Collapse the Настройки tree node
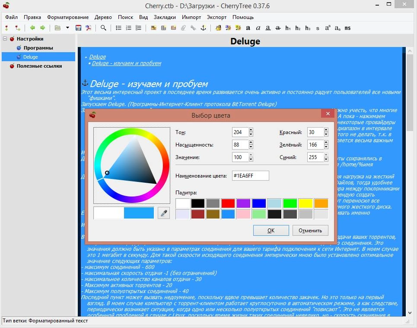The width and height of the screenshot is (417, 328). (x=5, y=39)
